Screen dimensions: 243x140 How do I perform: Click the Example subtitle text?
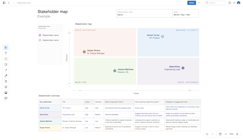tap(44, 17)
